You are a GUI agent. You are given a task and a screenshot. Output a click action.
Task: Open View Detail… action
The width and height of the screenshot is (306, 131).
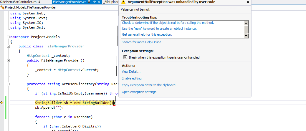point(131,72)
